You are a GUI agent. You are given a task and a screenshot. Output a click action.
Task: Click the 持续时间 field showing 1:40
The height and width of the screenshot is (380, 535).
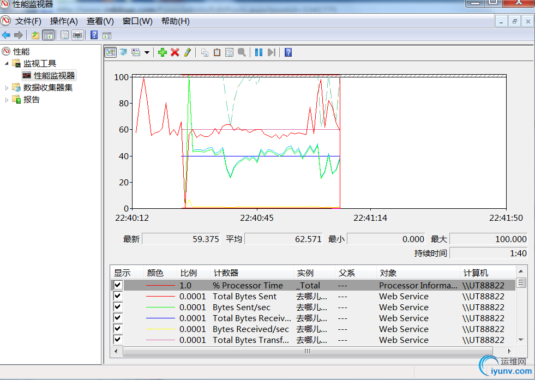(x=489, y=253)
